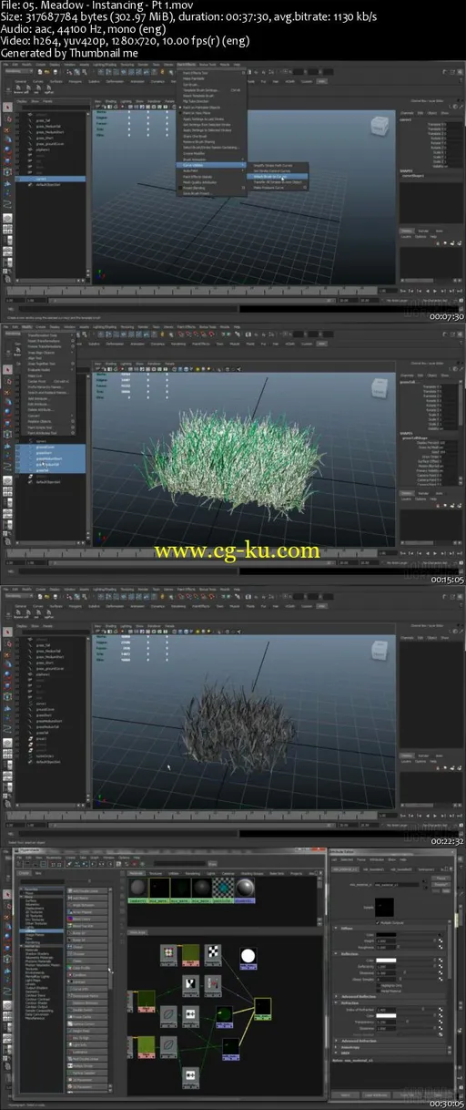The image size is (466, 1110).
Task: Select grass_groundCover in the 00:07:30 frame Outliner
Action: pos(49,144)
